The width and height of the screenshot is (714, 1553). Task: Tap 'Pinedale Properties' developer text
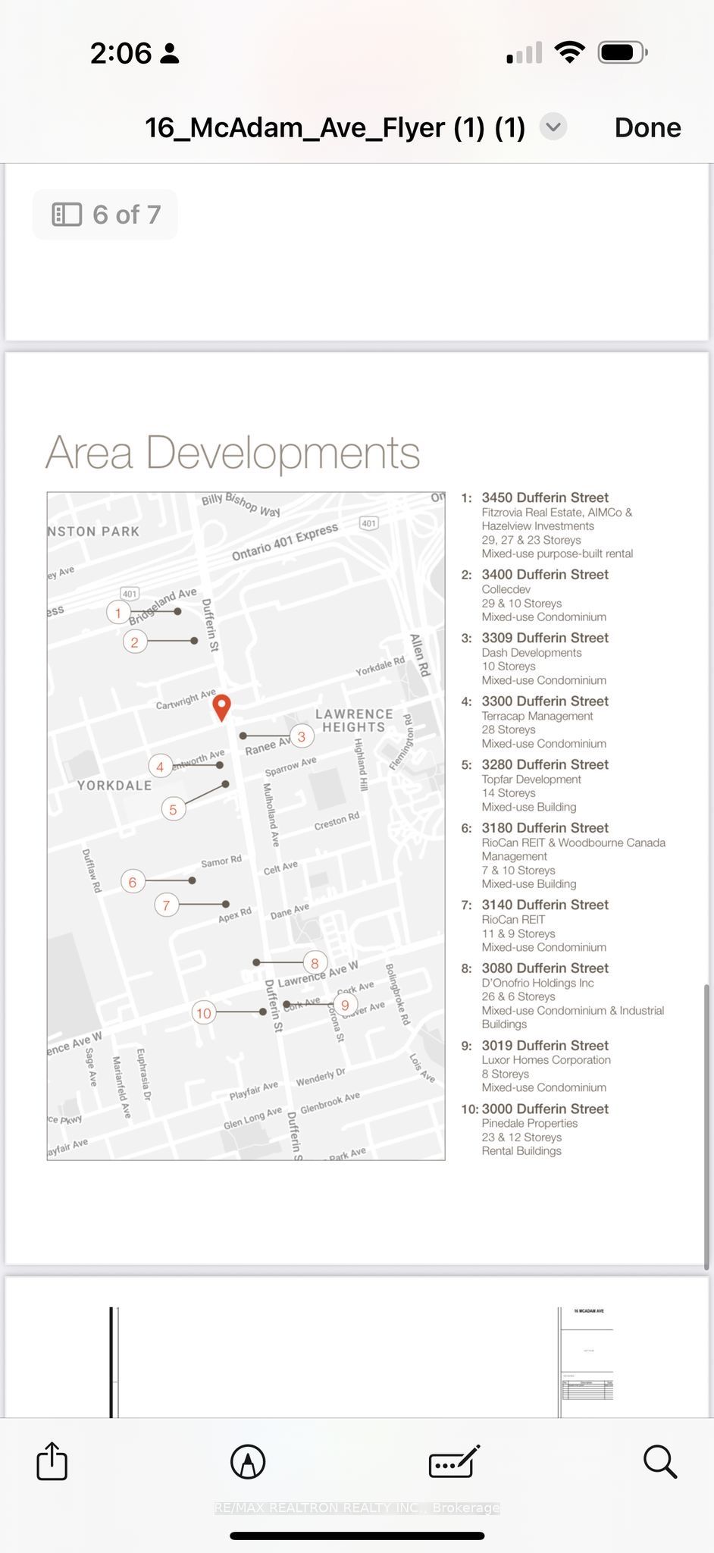point(530,1123)
